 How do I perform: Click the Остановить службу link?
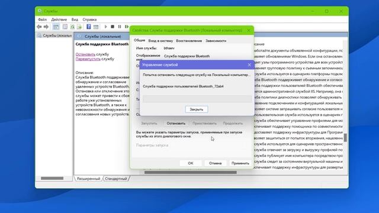pyautogui.click(x=85, y=54)
